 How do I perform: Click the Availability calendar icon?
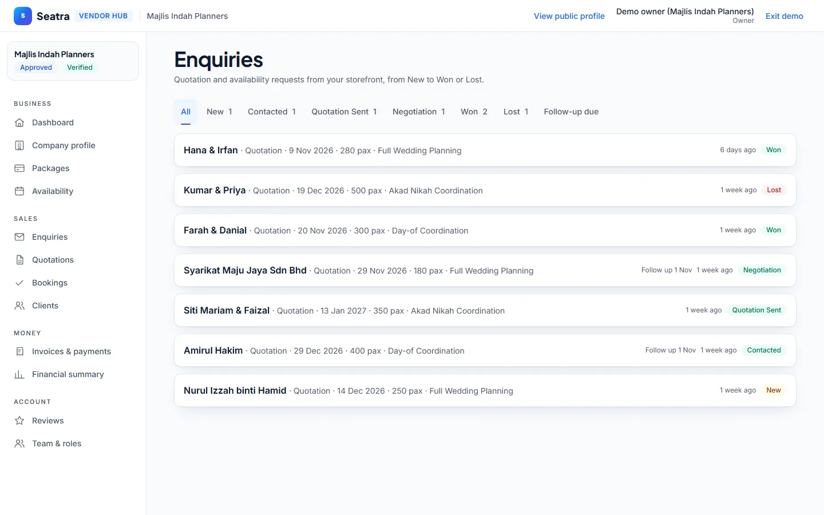(x=19, y=191)
